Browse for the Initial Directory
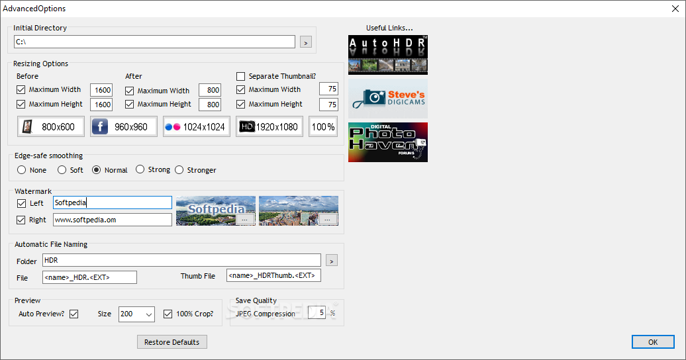Viewport: 686px width, 360px height. click(305, 42)
